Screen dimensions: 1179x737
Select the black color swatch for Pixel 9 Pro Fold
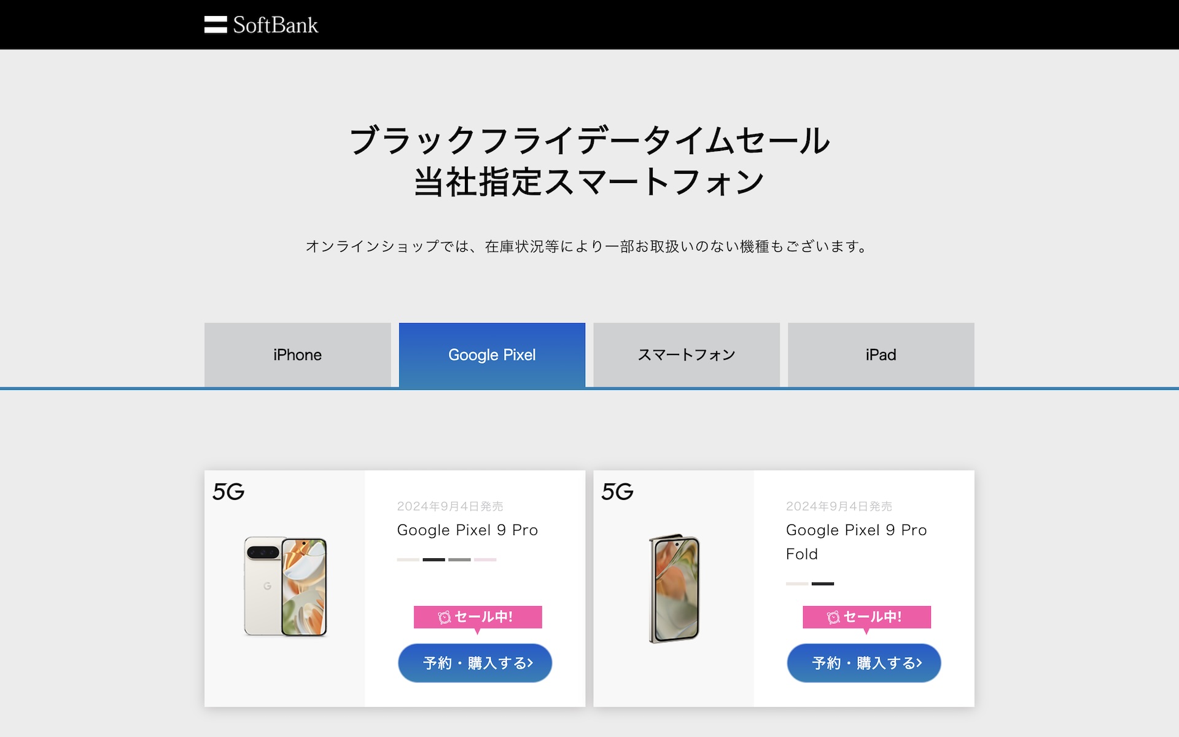pyautogui.click(x=823, y=583)
